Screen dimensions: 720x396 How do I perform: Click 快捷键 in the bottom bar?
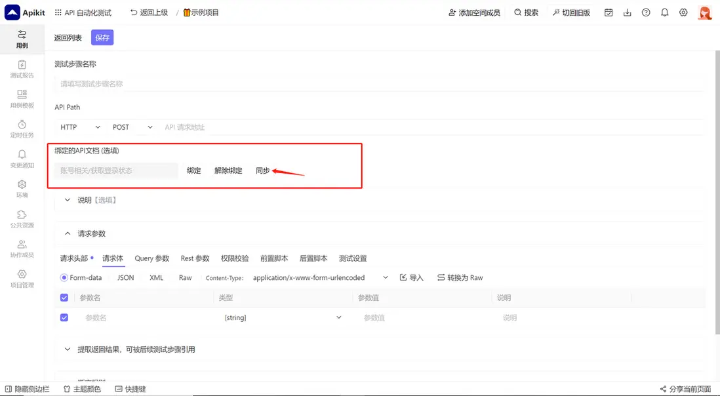click(x=130, y=389)
